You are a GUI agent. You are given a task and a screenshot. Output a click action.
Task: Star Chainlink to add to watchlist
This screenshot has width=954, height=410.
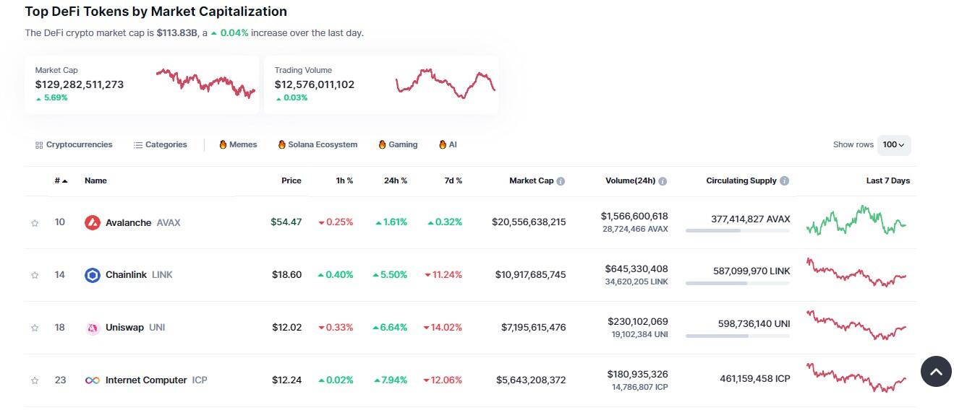click(x=35, y=275)
